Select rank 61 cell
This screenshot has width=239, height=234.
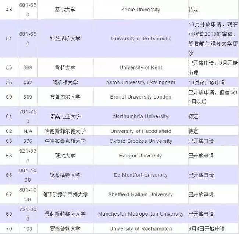(9, 116)
